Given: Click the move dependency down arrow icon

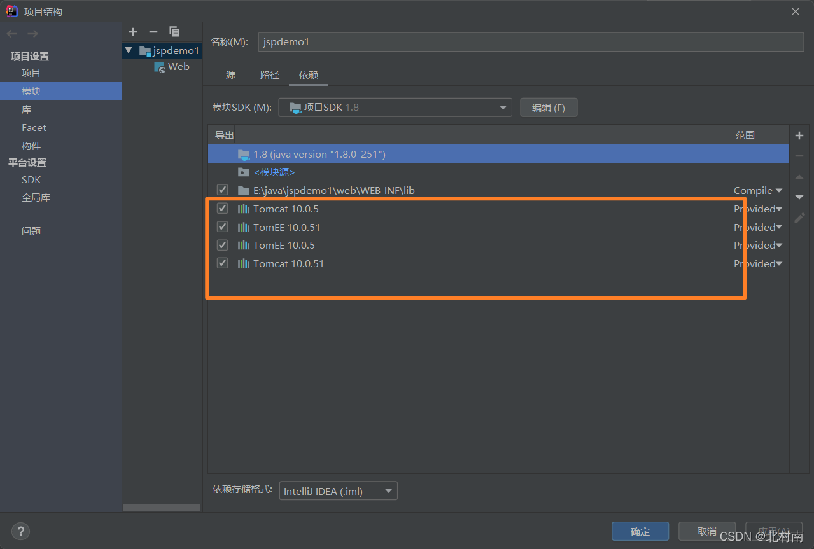Looking at the screenshot, I should [799, 197].
